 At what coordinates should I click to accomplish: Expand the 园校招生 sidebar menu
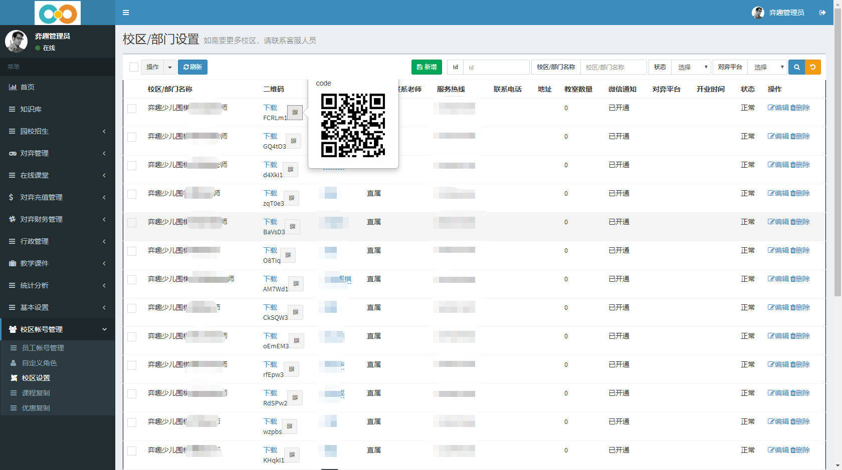pos(58,131)
